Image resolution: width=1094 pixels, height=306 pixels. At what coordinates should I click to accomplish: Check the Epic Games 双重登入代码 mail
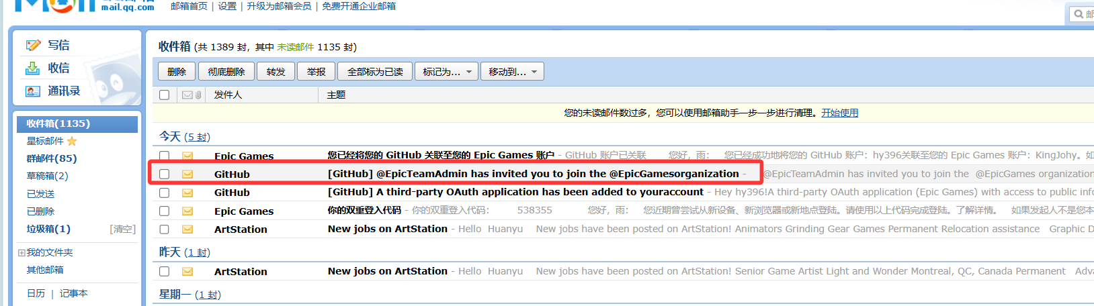164,211
